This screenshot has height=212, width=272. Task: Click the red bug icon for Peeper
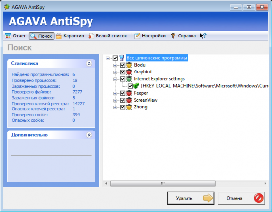(x=129, y=93)
